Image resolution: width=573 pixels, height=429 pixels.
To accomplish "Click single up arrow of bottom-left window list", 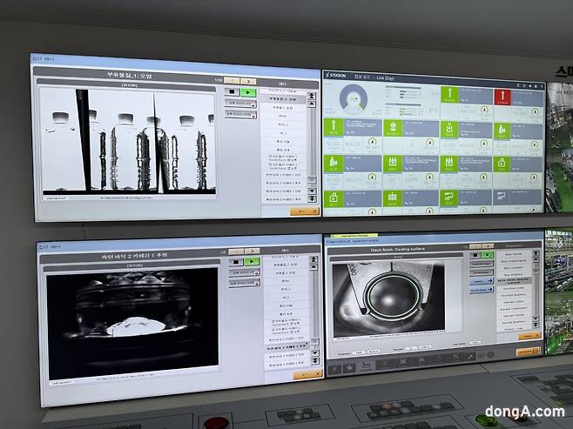I will click(x=313, y=267).
